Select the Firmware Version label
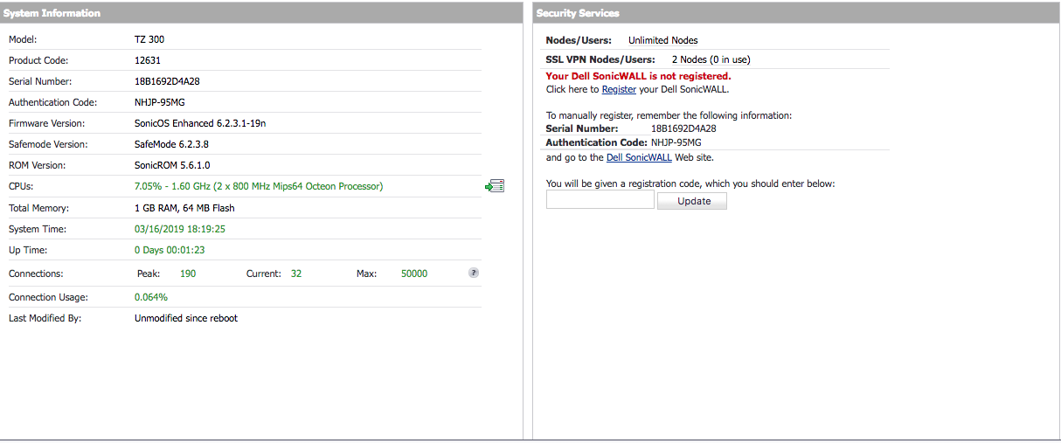 pyautogui.click(x=47, y=123)
